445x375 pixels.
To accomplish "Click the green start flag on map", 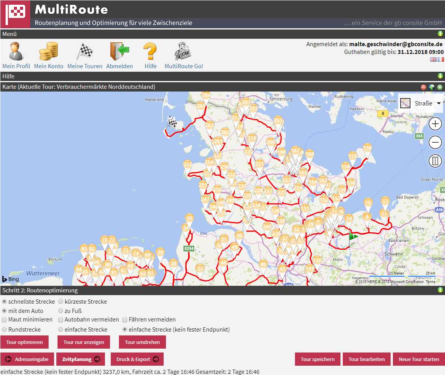I will pos(353,237).
